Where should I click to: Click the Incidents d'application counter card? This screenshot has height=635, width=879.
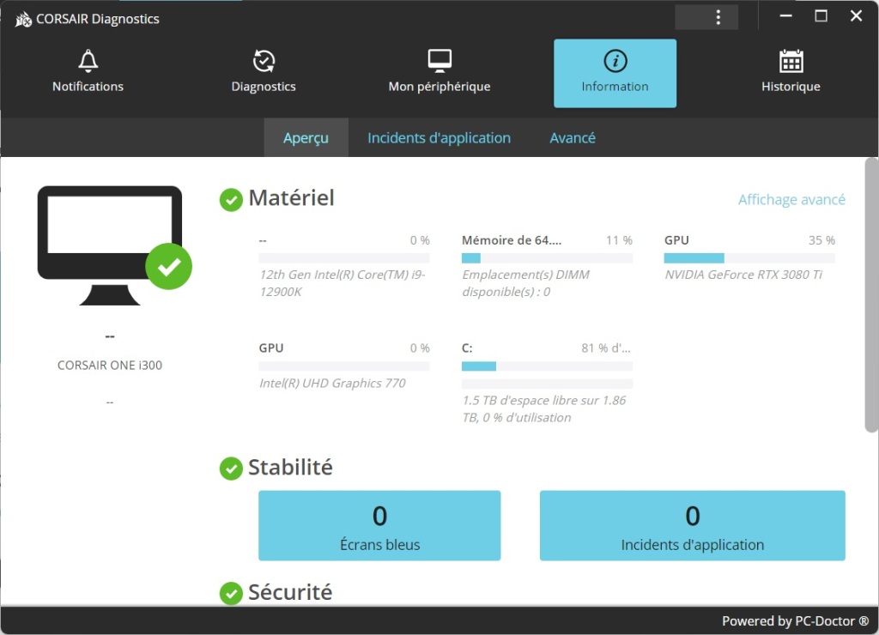pyautogui.click(x=692, y=525)
